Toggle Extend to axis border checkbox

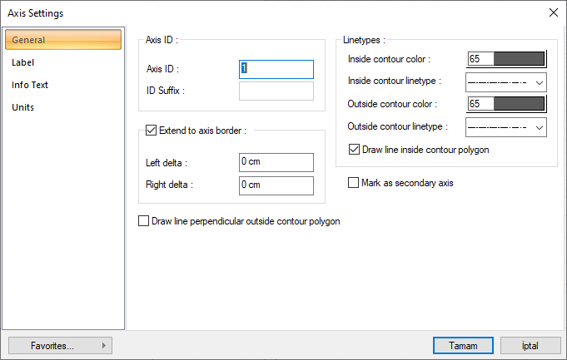[151, 130]
